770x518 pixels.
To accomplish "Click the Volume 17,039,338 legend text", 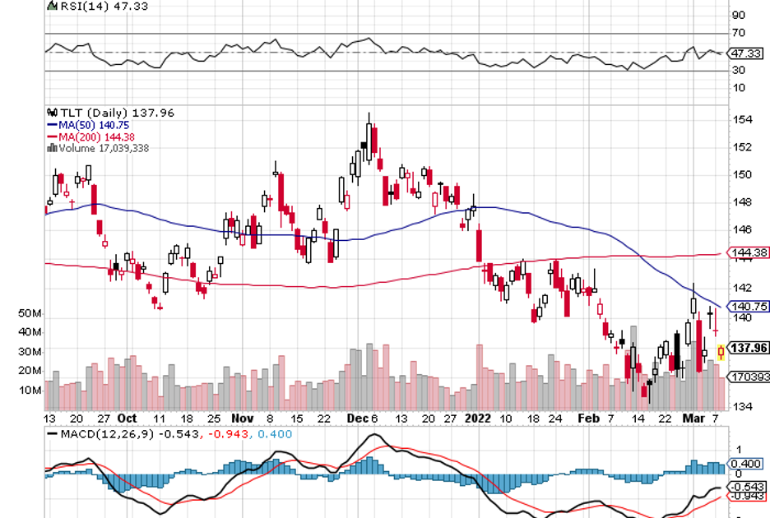I will point(104,148).
